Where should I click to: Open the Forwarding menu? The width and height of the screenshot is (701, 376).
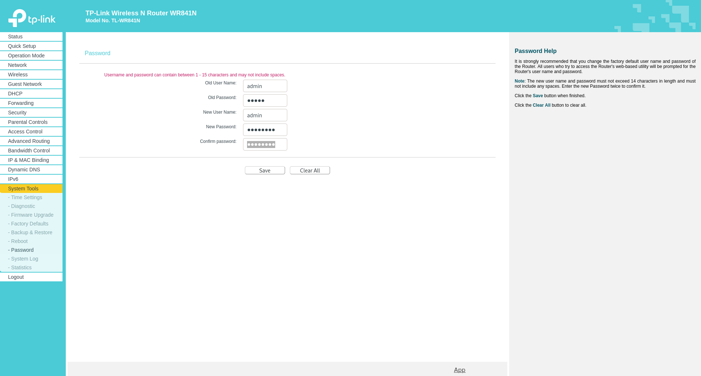pos(31,103)
